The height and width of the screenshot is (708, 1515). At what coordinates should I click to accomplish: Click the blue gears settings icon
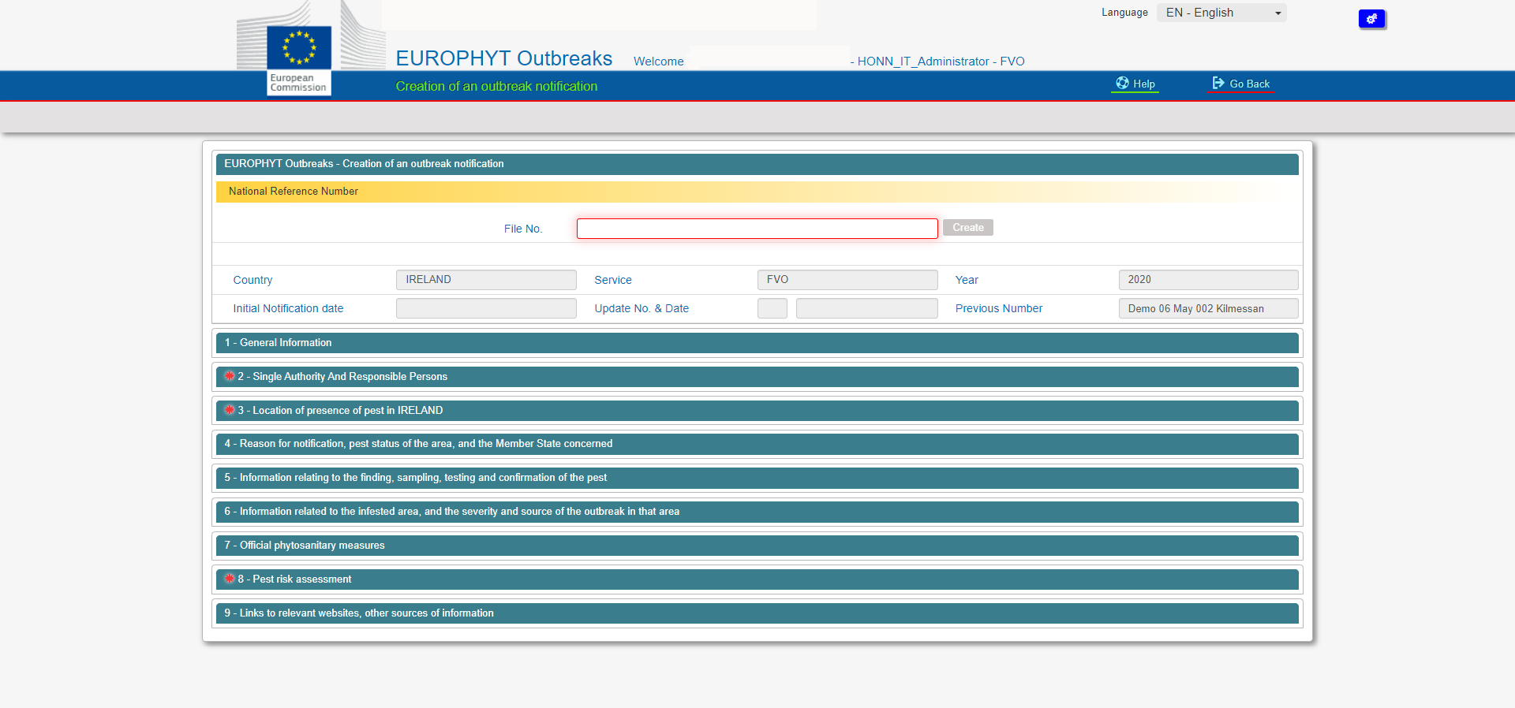(x=1371, y=19)
